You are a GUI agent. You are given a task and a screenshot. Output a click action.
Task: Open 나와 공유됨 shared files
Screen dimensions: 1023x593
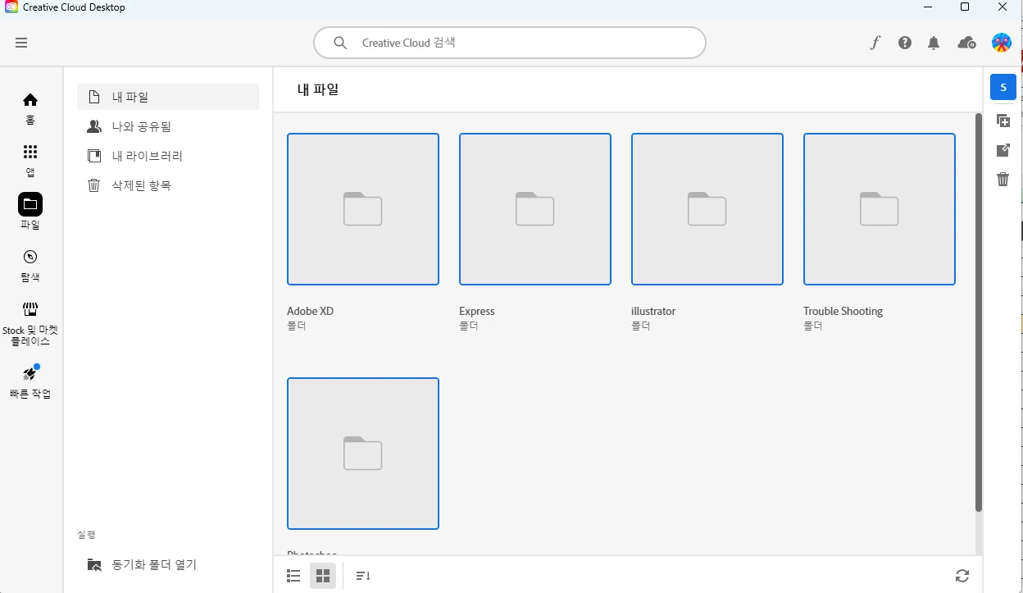[x=168, y=126]
